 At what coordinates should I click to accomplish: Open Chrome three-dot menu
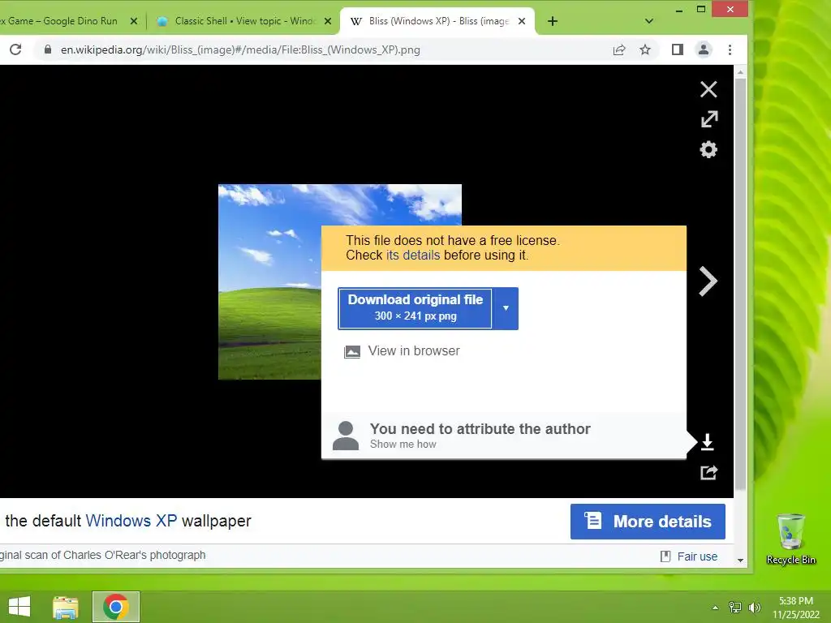730,49
